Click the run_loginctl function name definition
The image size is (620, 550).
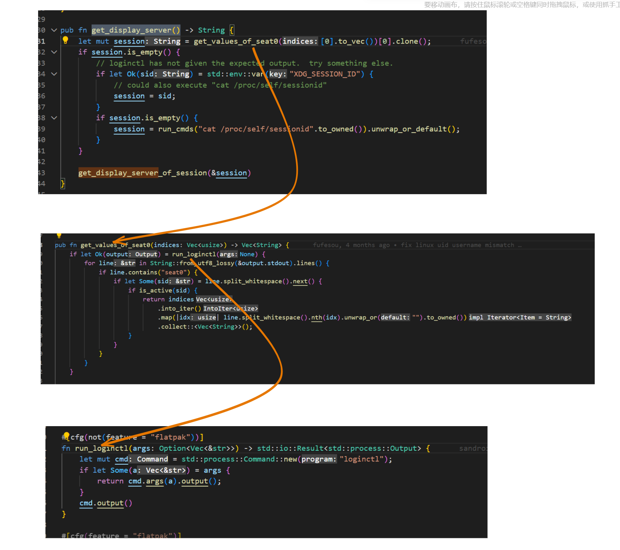click(x=102, y=448)
